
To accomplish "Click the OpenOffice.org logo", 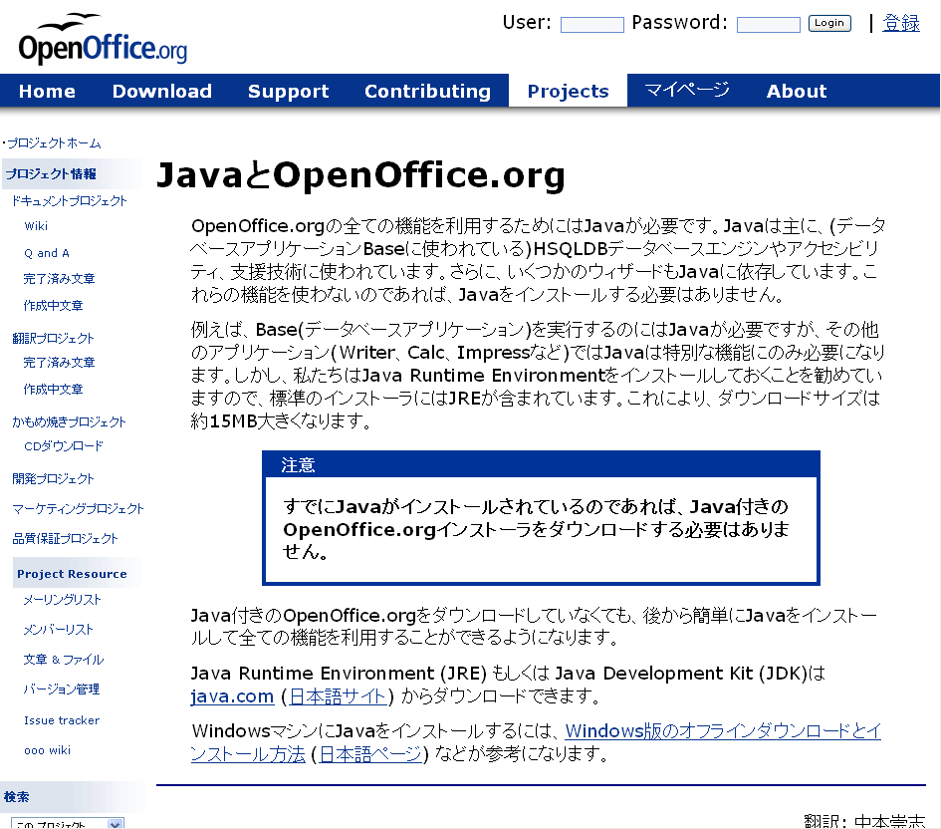I will [103, 39].
